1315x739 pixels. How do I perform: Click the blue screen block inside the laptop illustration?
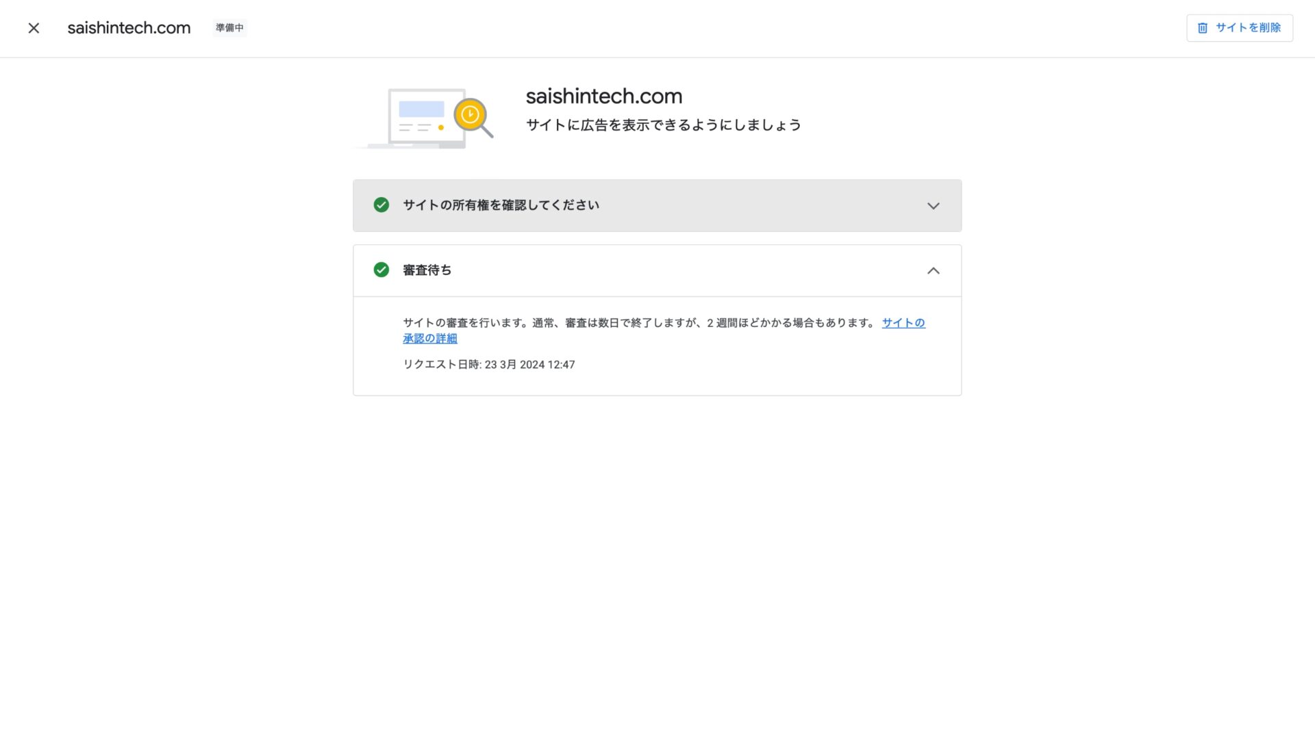(x=421, y=109)
